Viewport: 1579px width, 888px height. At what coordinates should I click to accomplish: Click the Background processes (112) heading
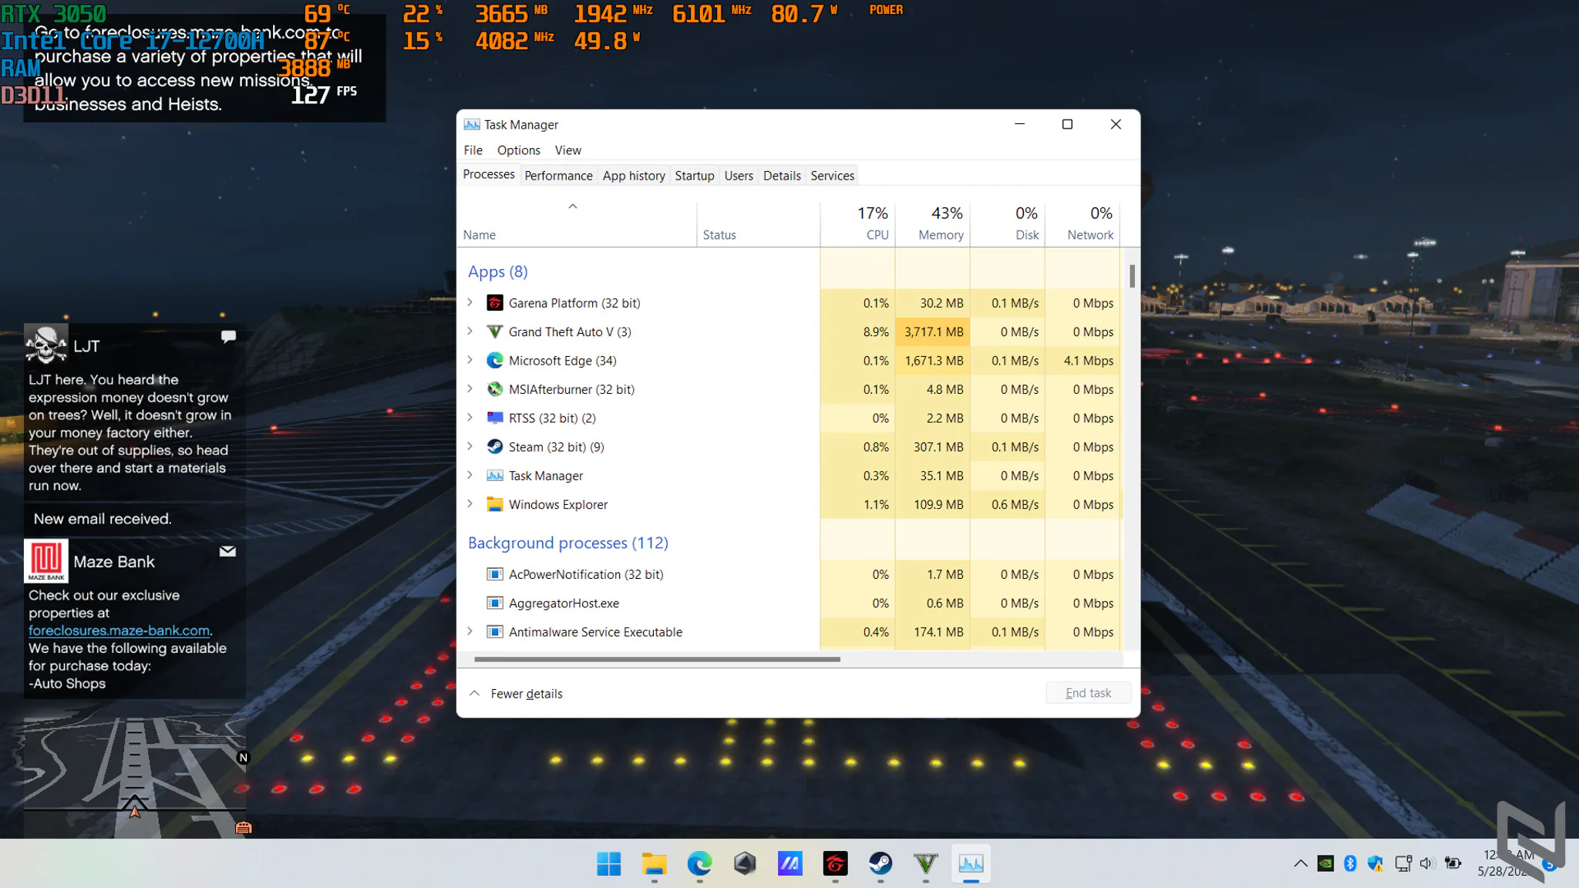[567, 543]
